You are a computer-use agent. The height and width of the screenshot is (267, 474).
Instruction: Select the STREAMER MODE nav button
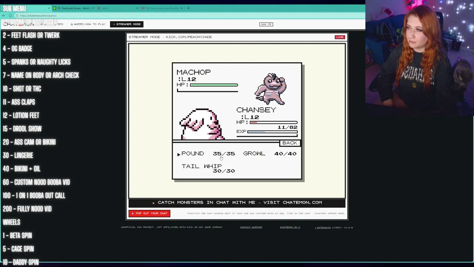click(127, 24)
